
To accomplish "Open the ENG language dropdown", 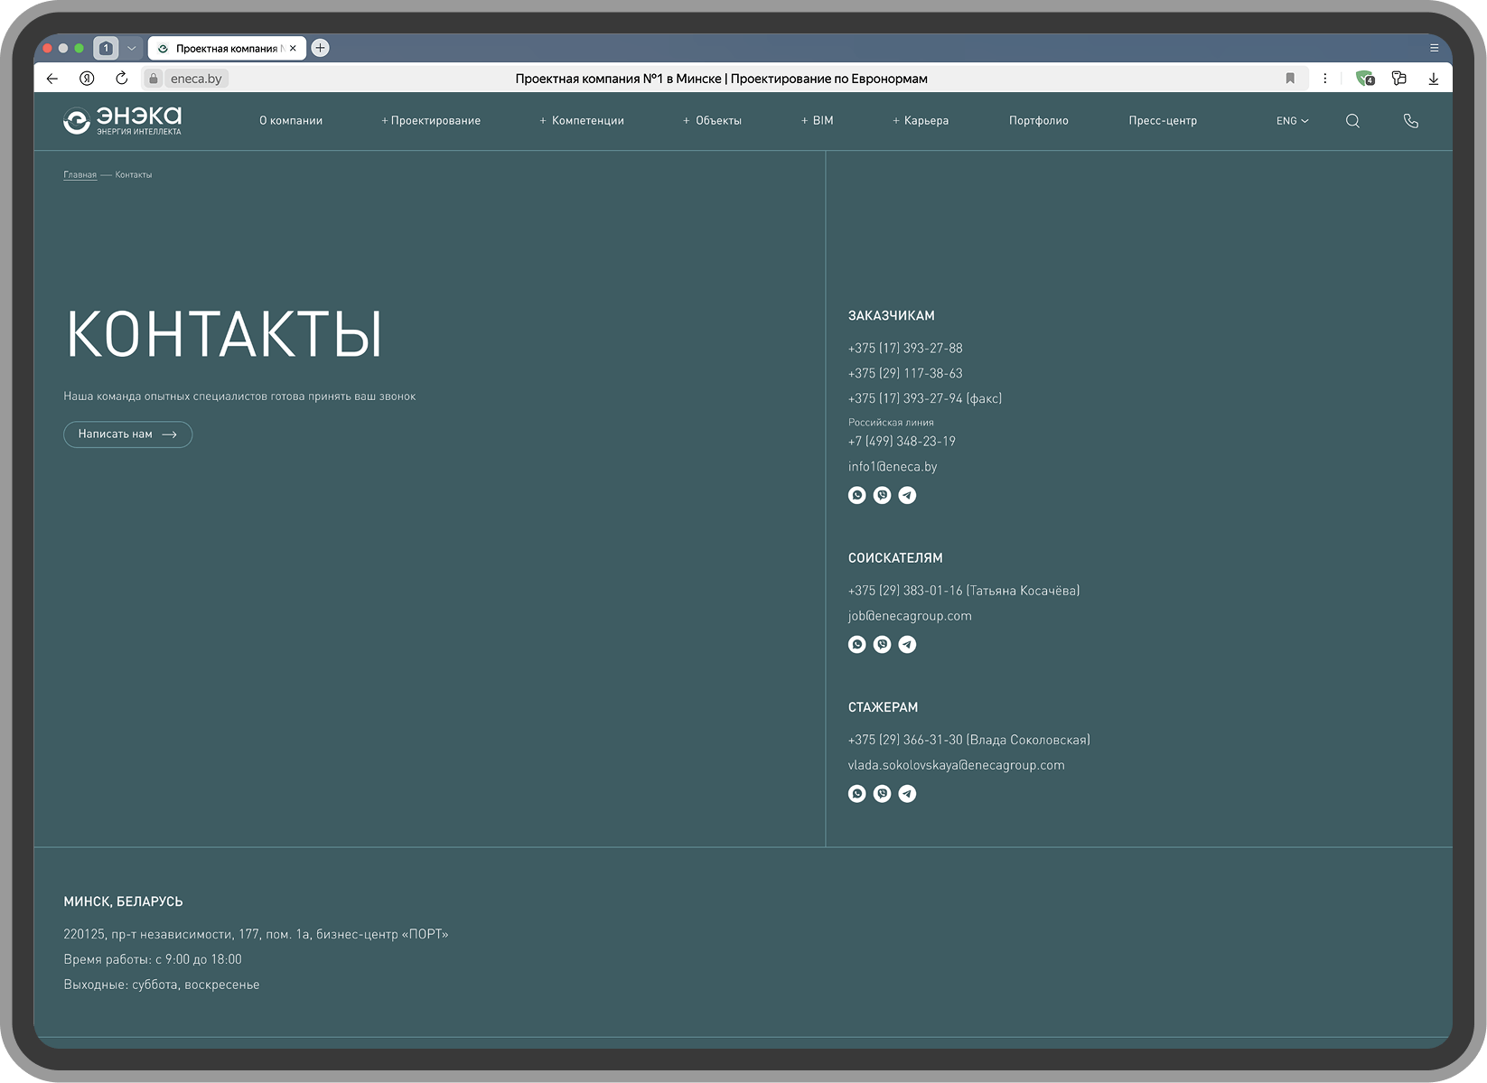I will (1293, 121).
